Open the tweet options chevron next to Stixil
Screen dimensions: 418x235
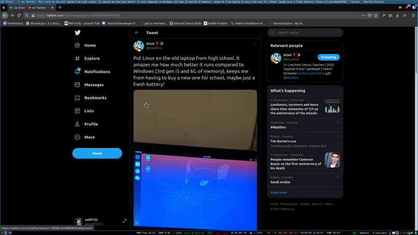pos(255,44)
